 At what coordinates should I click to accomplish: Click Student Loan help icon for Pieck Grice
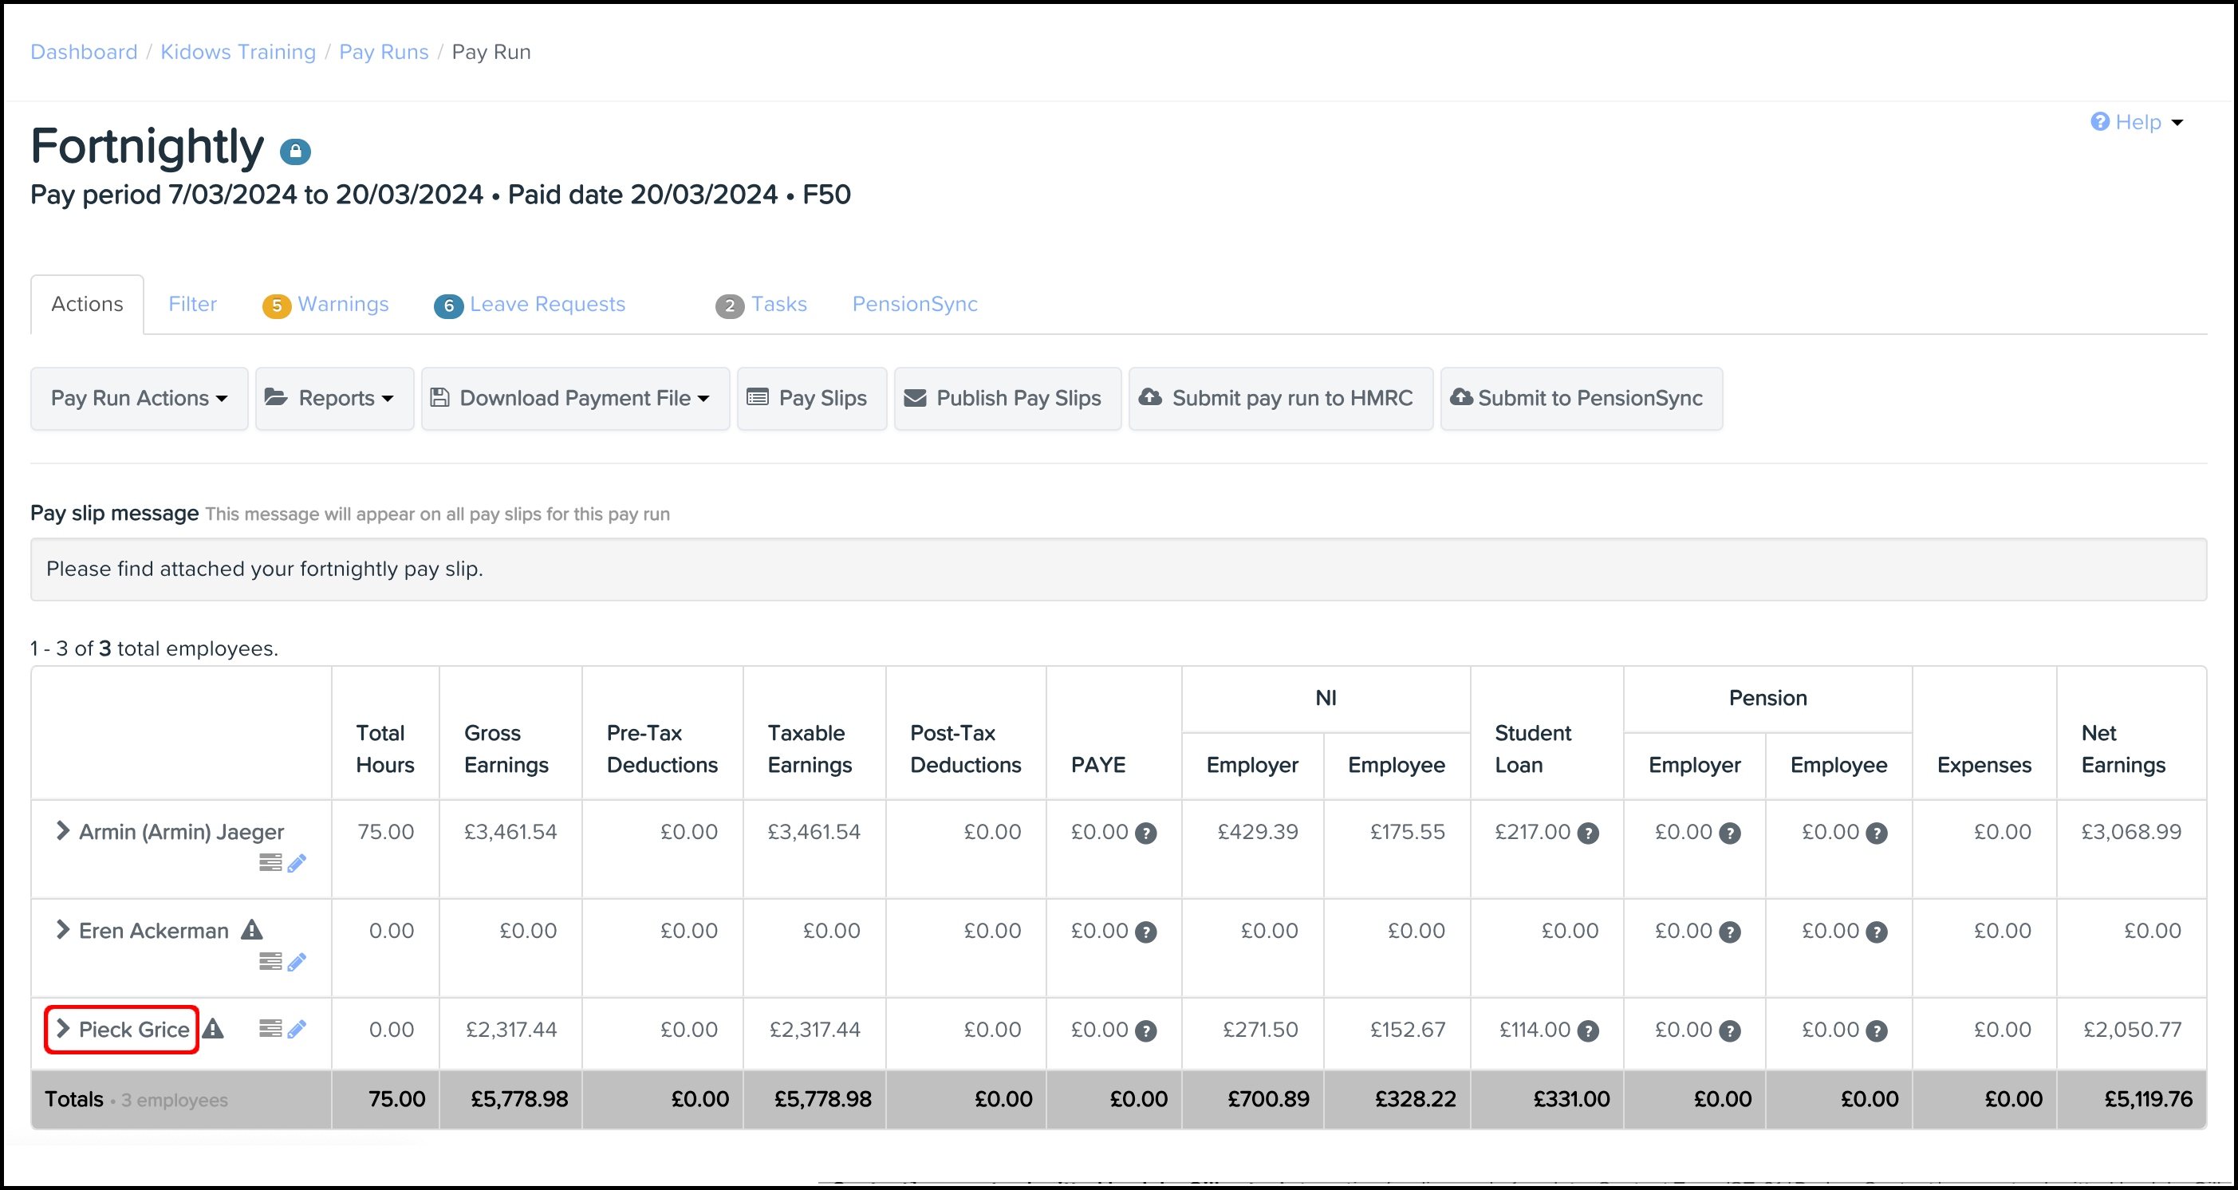tap(1588, 1031)
